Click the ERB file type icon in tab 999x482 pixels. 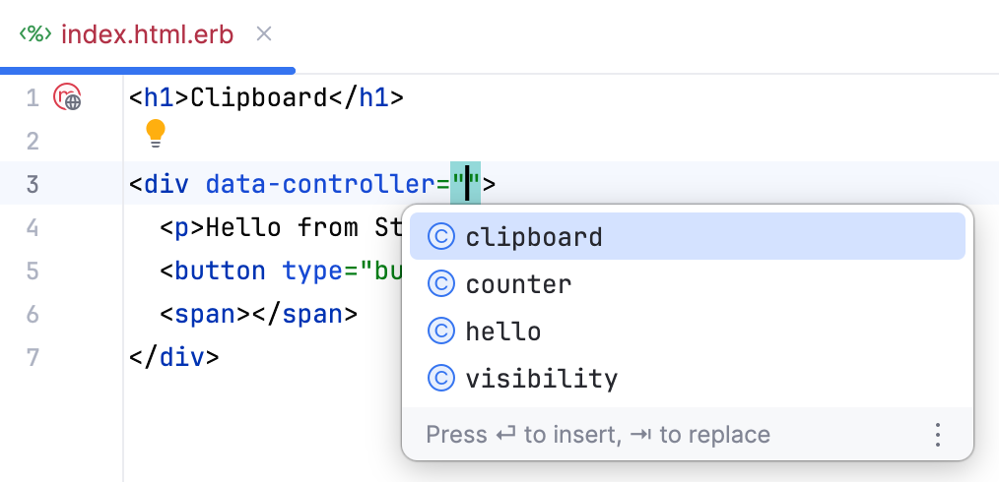[x=35, y=34]
